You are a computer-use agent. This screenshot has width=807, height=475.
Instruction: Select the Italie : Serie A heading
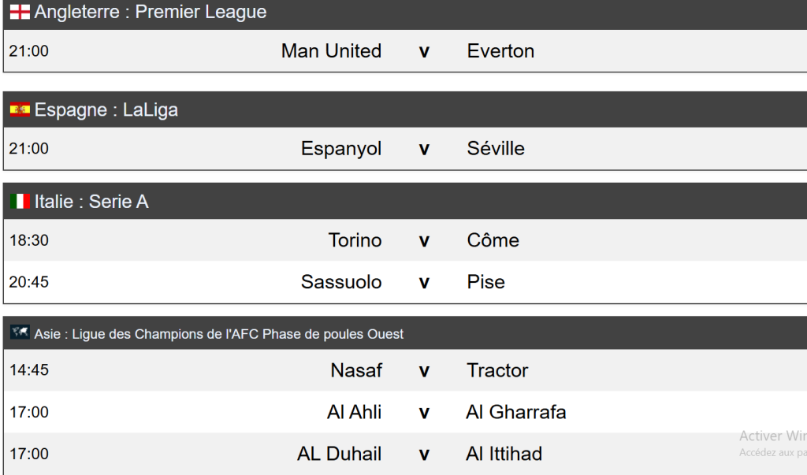91,202
